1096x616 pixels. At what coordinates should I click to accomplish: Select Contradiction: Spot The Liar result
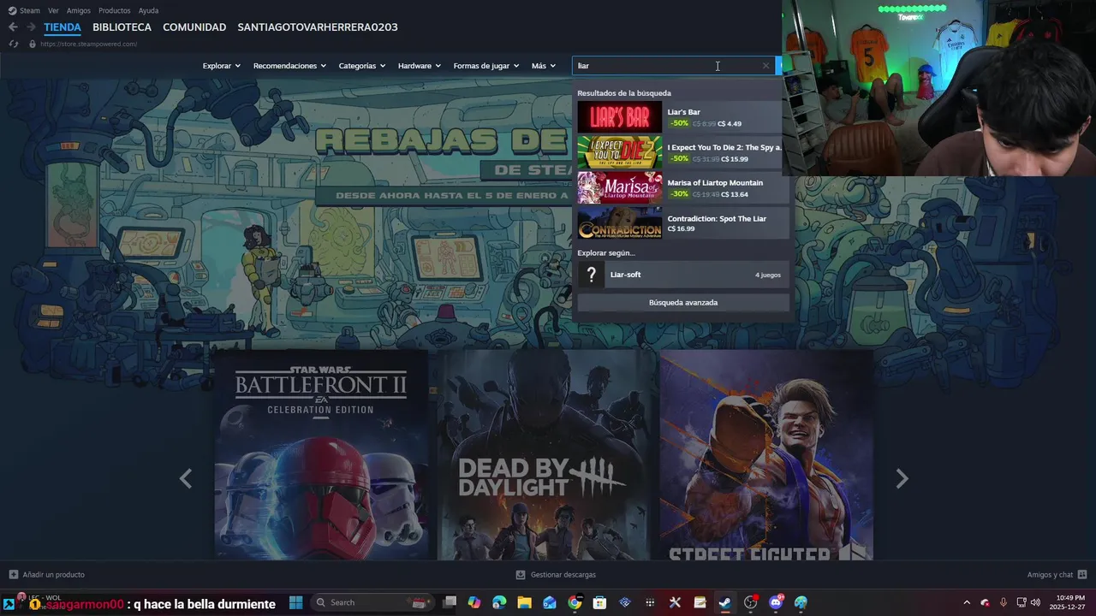pyautogui.click(x=683, y=223)
